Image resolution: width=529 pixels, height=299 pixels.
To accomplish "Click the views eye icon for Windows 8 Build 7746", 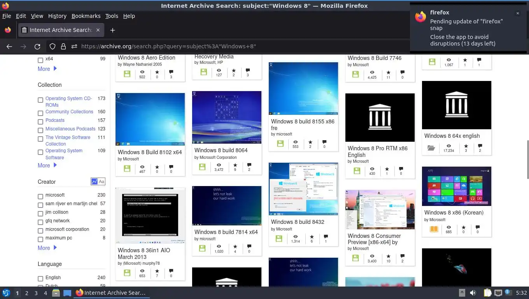I will [x=372, y=72].
